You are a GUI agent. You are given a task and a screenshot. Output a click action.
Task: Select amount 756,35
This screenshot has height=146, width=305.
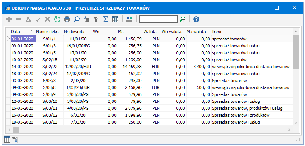coord(130,46)
